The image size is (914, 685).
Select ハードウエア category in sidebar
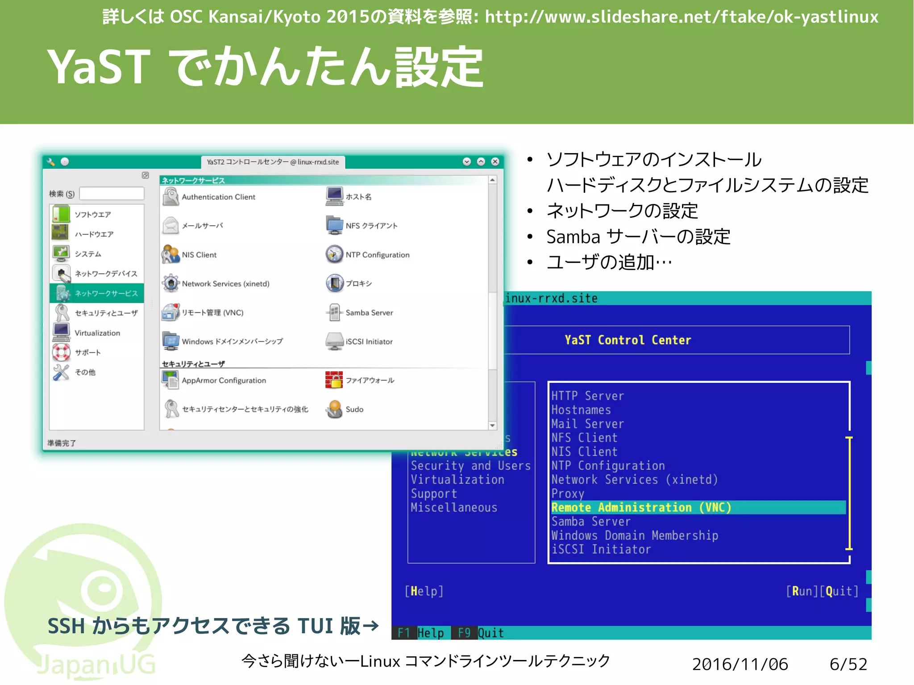(x=97, y=234)
